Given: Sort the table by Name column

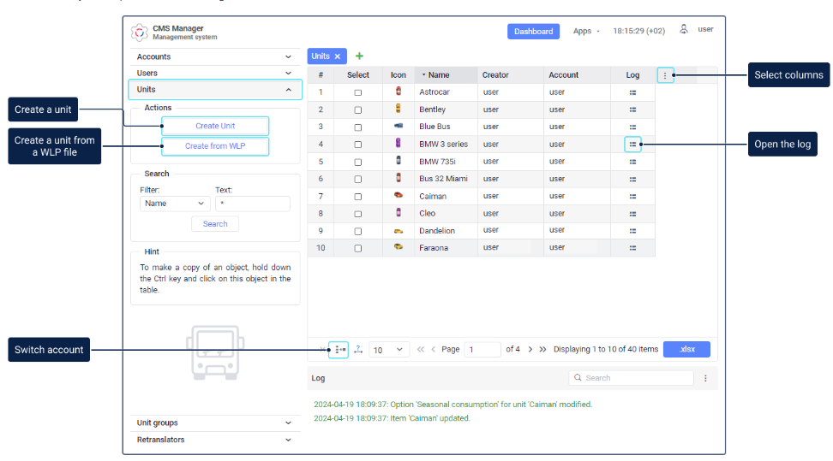Looking at the screenshot, I should 445,75.
